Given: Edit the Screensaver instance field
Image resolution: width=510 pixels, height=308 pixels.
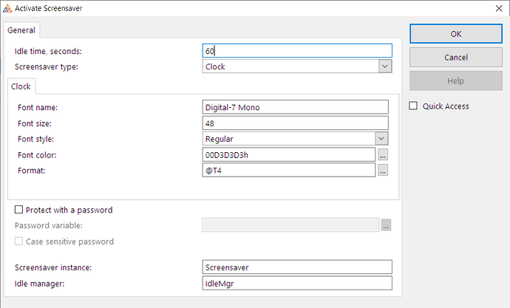Looking at the screenshot, I should pyautogui.click(x=296, y=267).
